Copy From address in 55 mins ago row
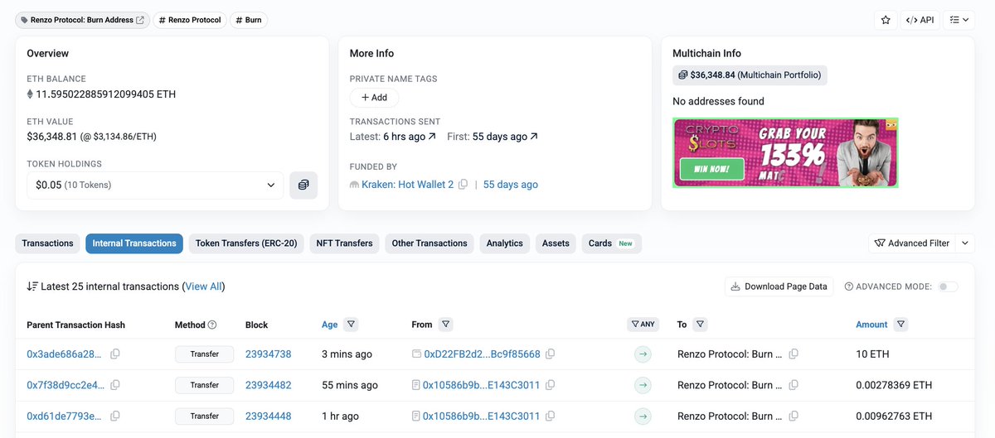 tap(551, 385)
